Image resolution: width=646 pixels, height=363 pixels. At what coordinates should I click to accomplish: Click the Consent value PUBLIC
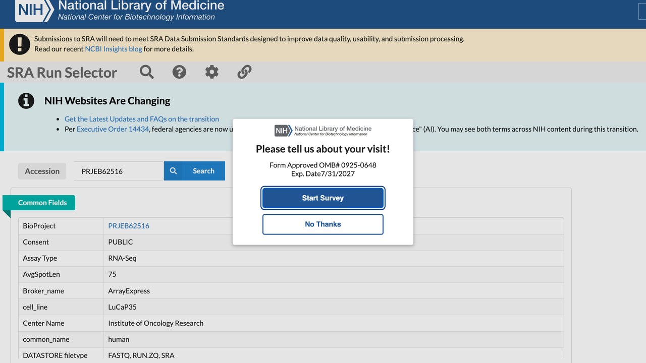[121, 242]
